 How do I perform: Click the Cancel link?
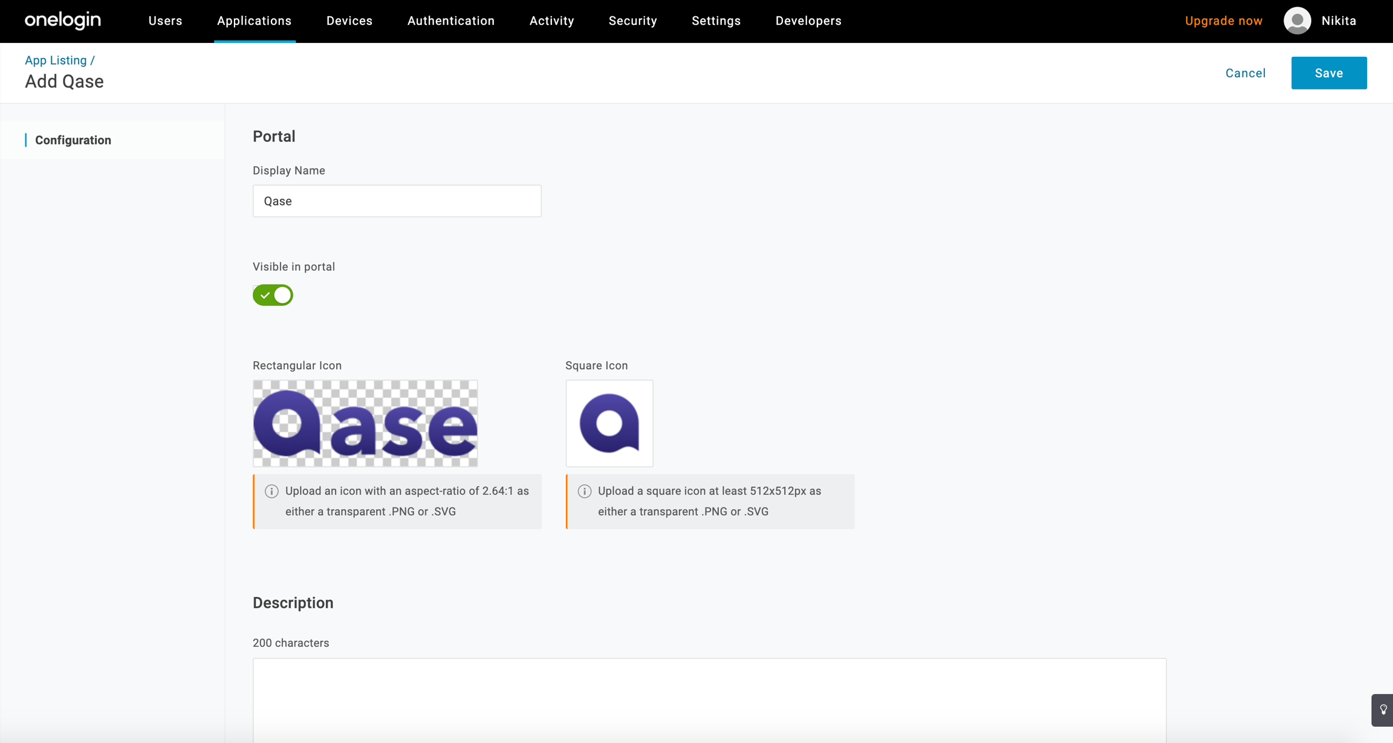(x=1245, y=73)
